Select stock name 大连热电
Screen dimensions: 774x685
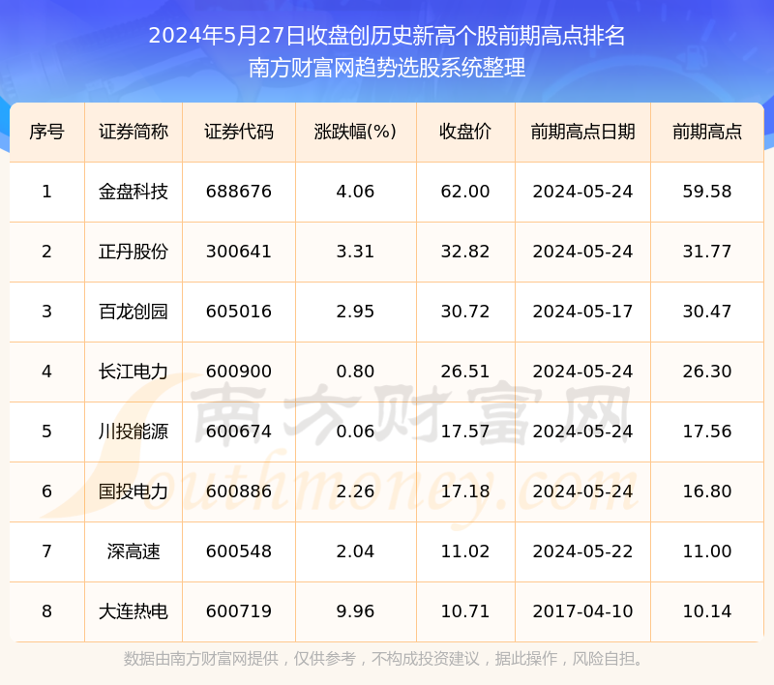point(134,612)
